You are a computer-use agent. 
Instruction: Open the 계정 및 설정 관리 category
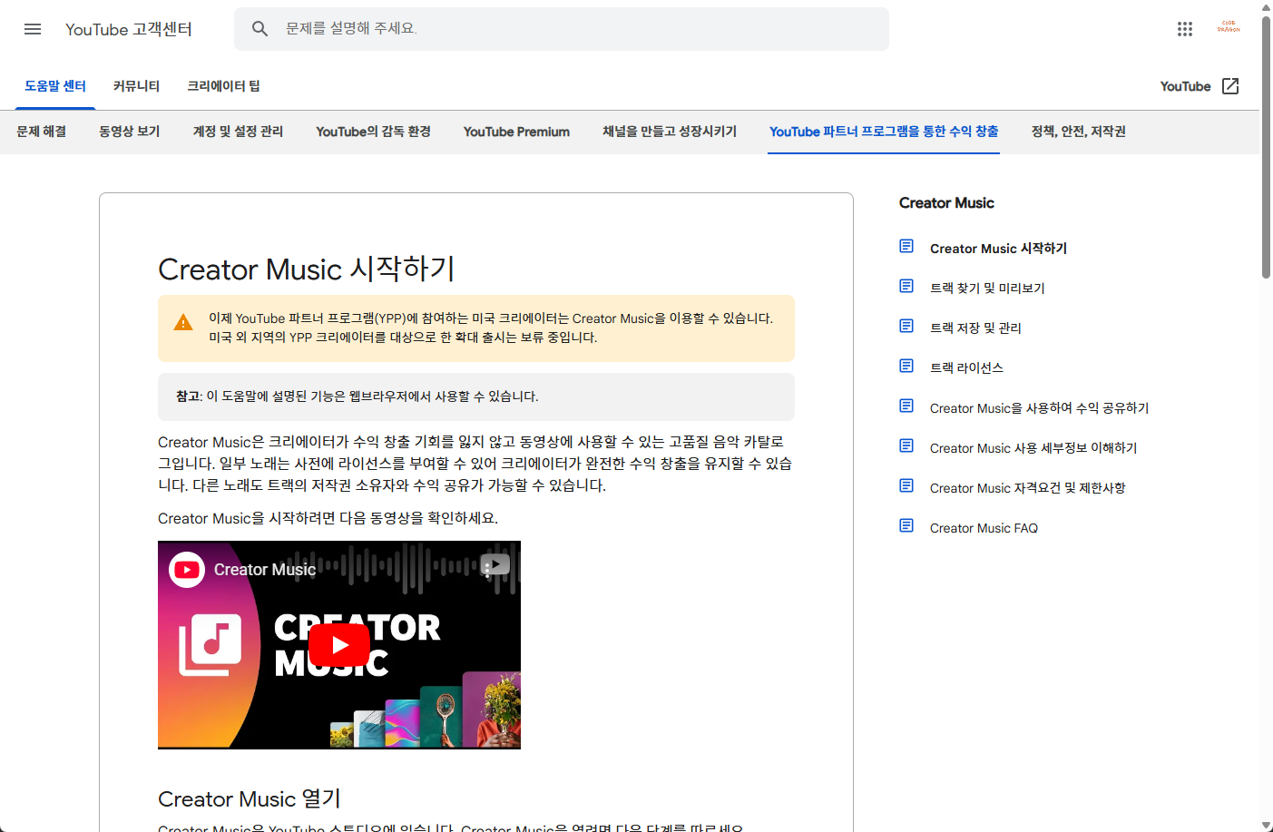point(238,132)
